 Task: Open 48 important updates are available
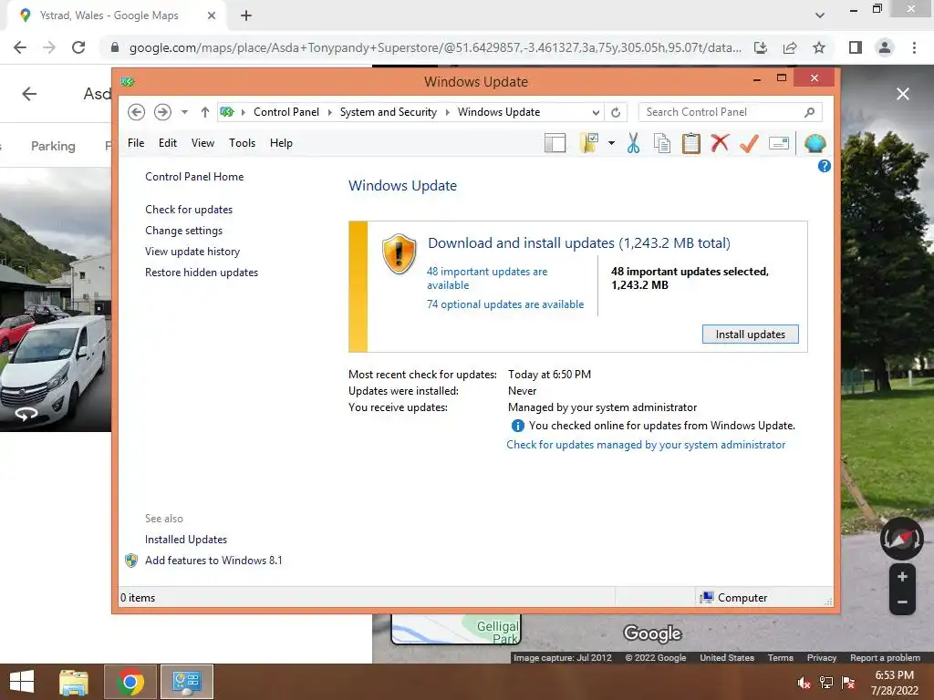click(487, 278)
